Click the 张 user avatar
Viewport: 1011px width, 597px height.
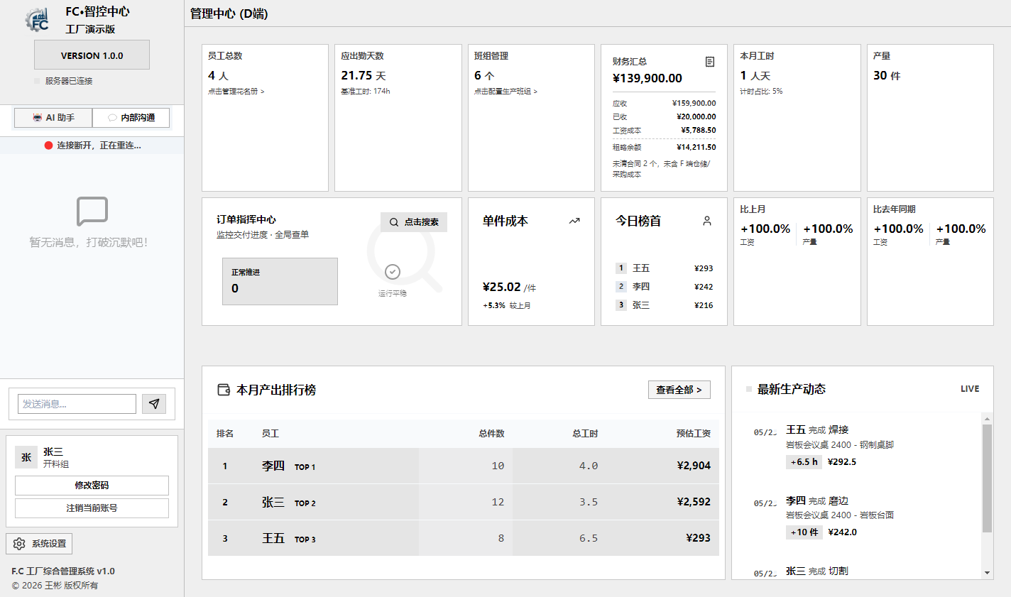[x=26, y=457]
